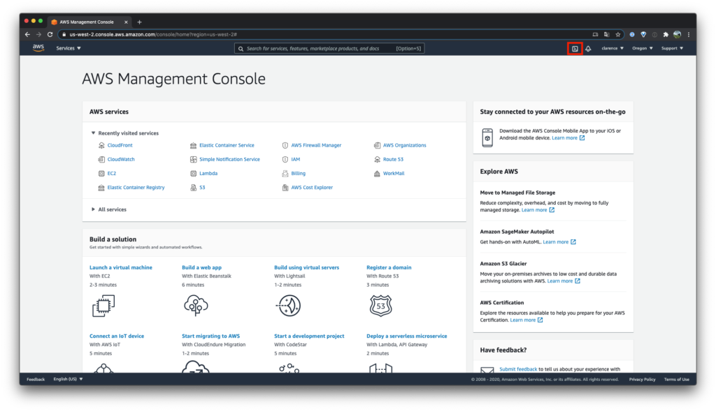Click the browser address bar URL
The image size is (716, 411).
tap(153, 34)
